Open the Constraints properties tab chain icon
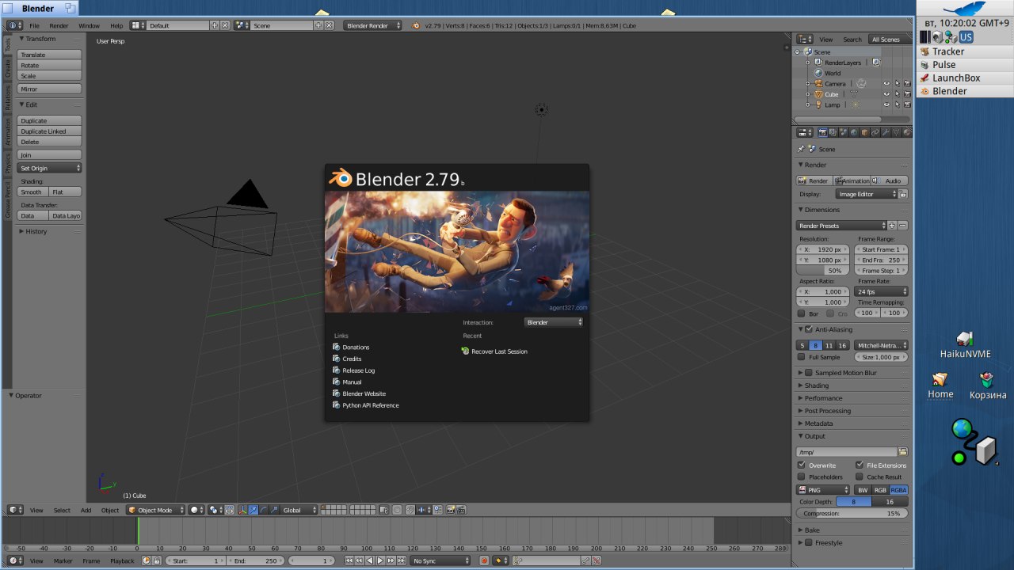The image size is (1014, 570). (875, 132)
